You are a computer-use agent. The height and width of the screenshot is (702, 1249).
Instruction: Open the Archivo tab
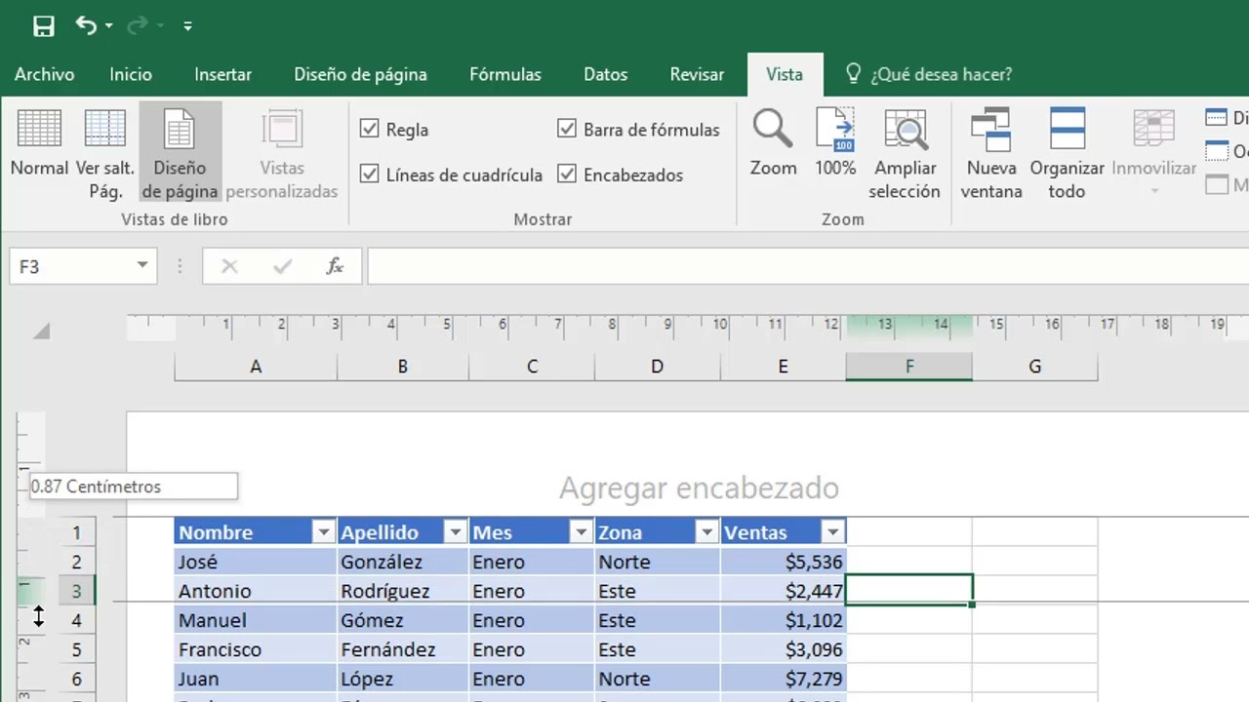[44, 74]
